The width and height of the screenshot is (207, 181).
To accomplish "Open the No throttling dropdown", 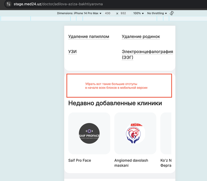I will pos(157,13).
